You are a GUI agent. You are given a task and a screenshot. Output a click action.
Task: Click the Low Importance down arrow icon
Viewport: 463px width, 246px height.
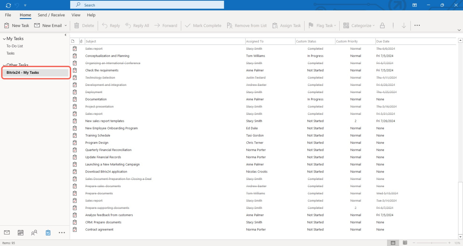[404, 26]
